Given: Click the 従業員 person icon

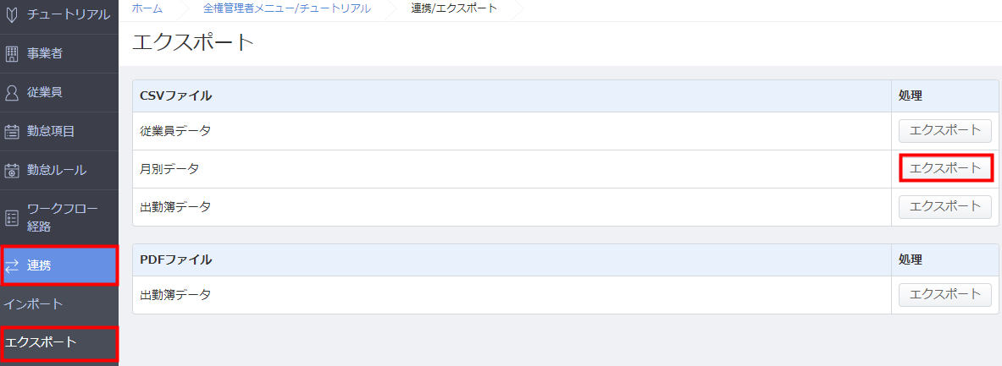Looking at the screenshot, I should [x=12, y=92].
